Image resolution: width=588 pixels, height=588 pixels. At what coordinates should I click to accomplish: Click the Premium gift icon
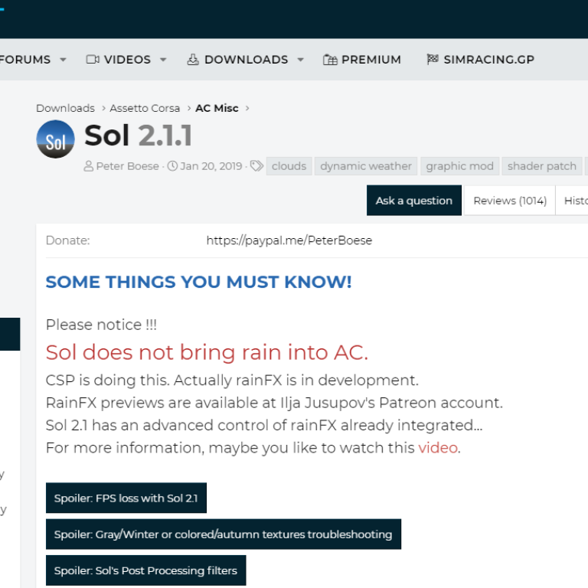pyautogui.click(x=330, y=60)
